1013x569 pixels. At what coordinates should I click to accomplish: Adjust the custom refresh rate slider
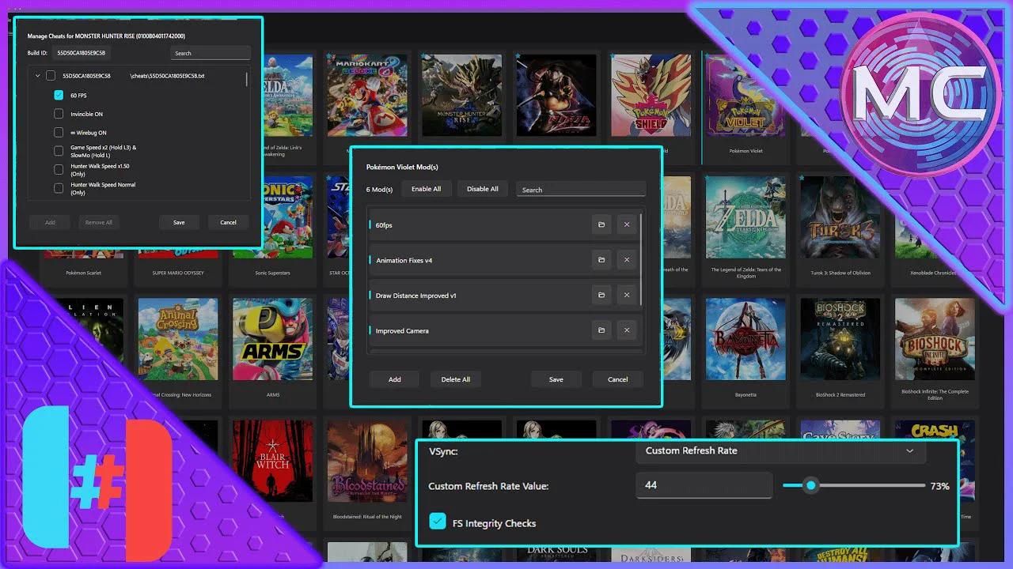tap(810, 485)
